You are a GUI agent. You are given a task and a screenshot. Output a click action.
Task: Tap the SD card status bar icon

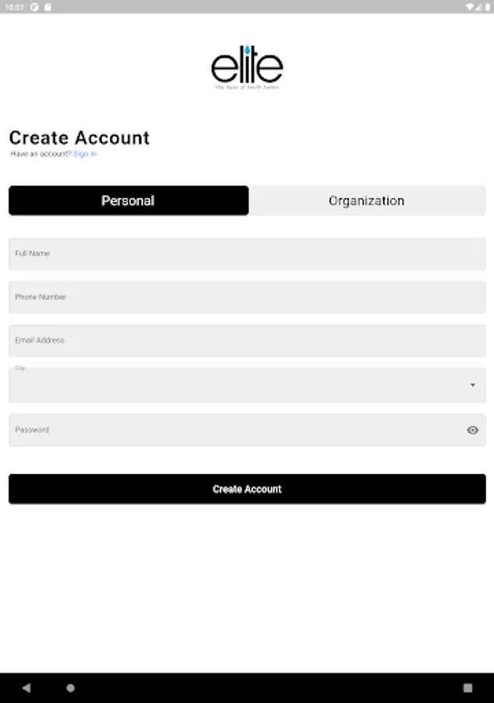[48, 6]
